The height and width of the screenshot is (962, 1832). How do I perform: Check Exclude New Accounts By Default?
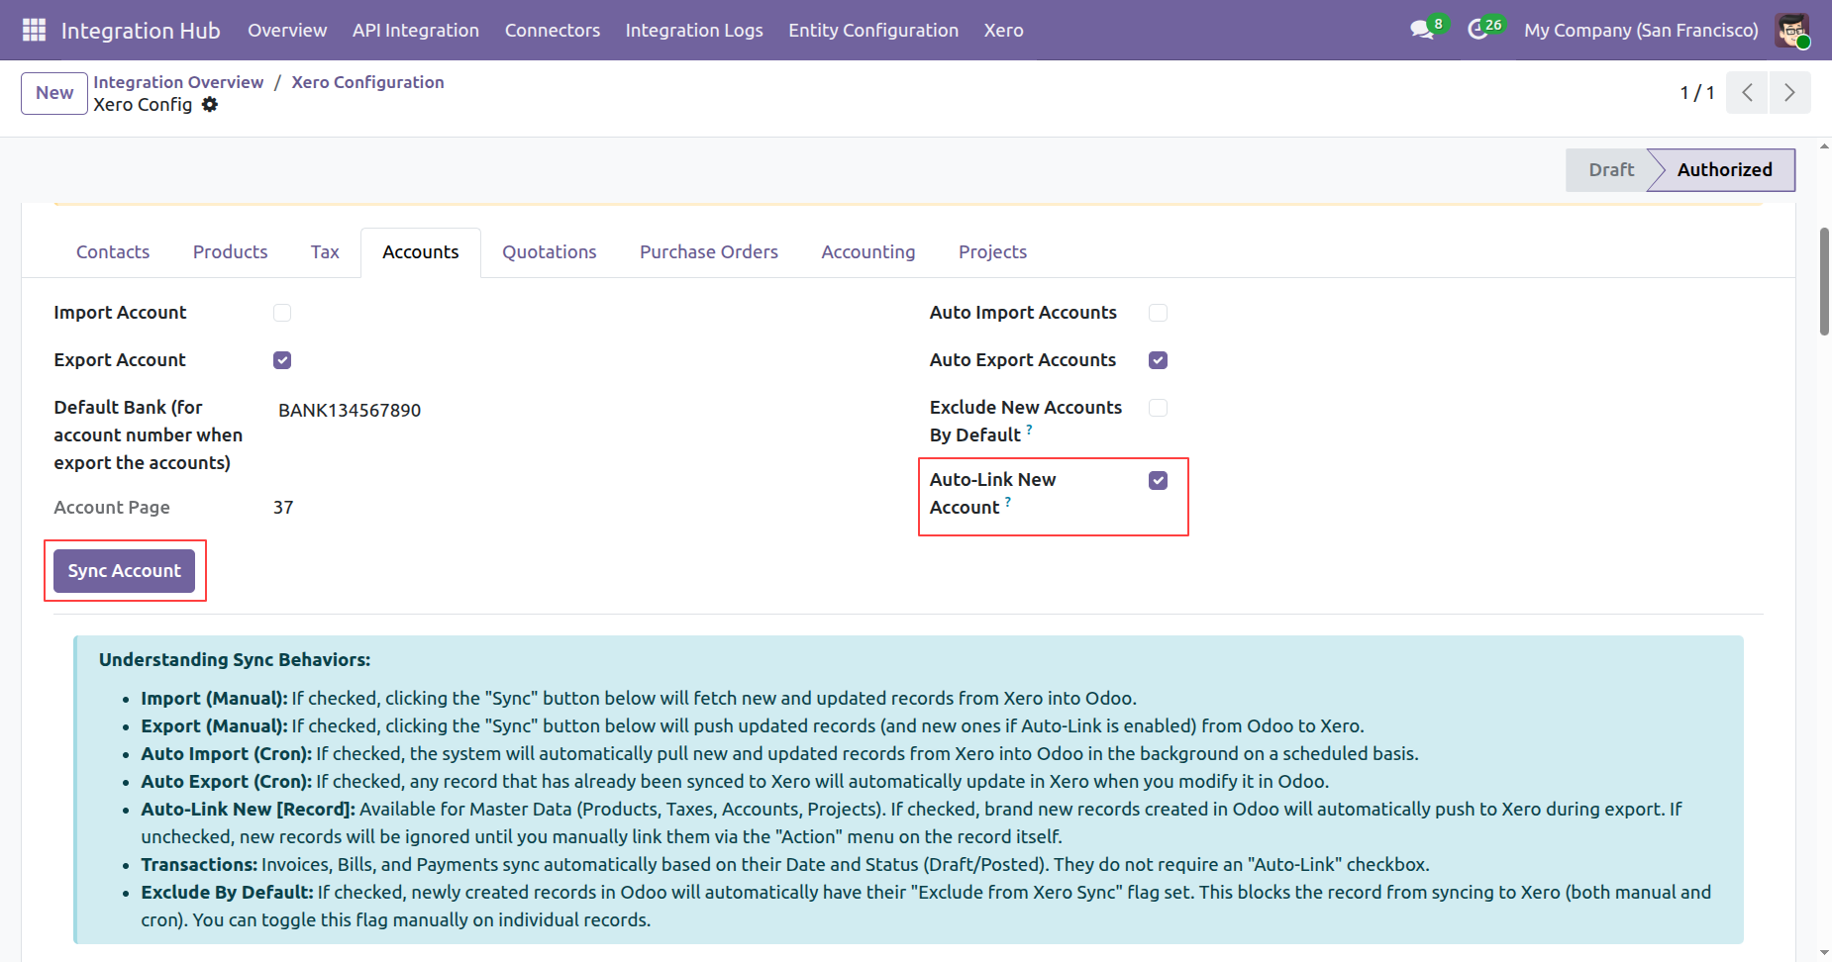[x=1158, y=408]
